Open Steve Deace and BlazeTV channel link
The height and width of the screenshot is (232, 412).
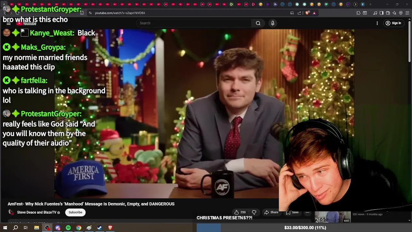pos(37,212)
